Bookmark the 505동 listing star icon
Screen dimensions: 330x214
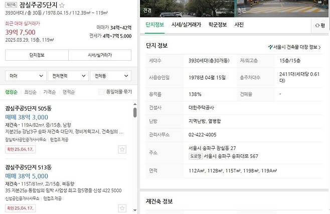click(122, 149)
